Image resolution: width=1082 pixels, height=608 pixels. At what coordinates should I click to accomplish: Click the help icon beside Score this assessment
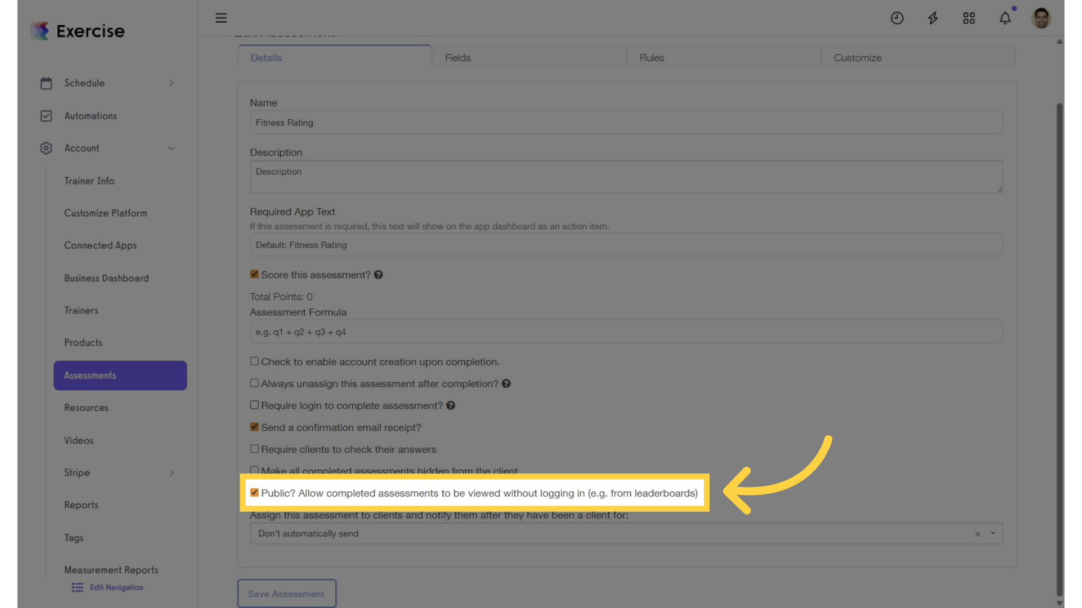[x=378, y=275]
